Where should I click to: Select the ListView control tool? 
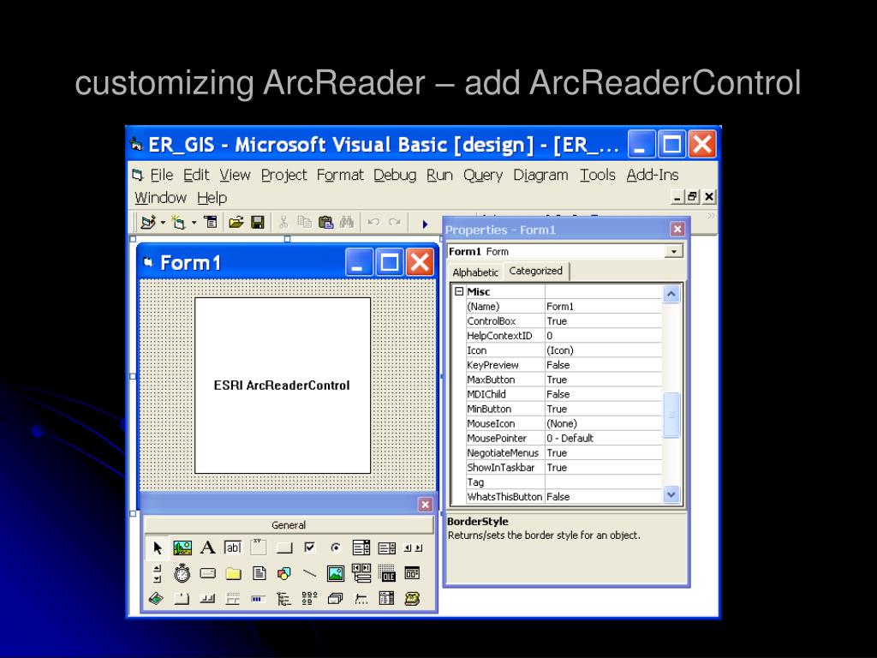coord(309,599)
